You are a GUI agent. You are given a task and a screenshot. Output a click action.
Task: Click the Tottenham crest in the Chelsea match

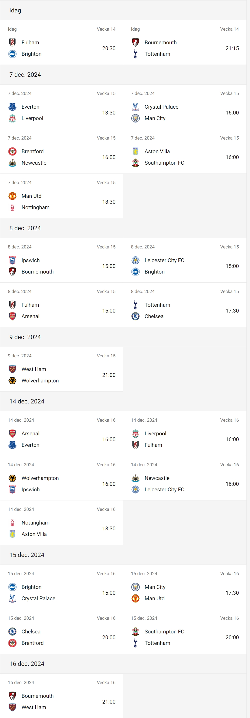pyautogui.click(x=135, y=305)
